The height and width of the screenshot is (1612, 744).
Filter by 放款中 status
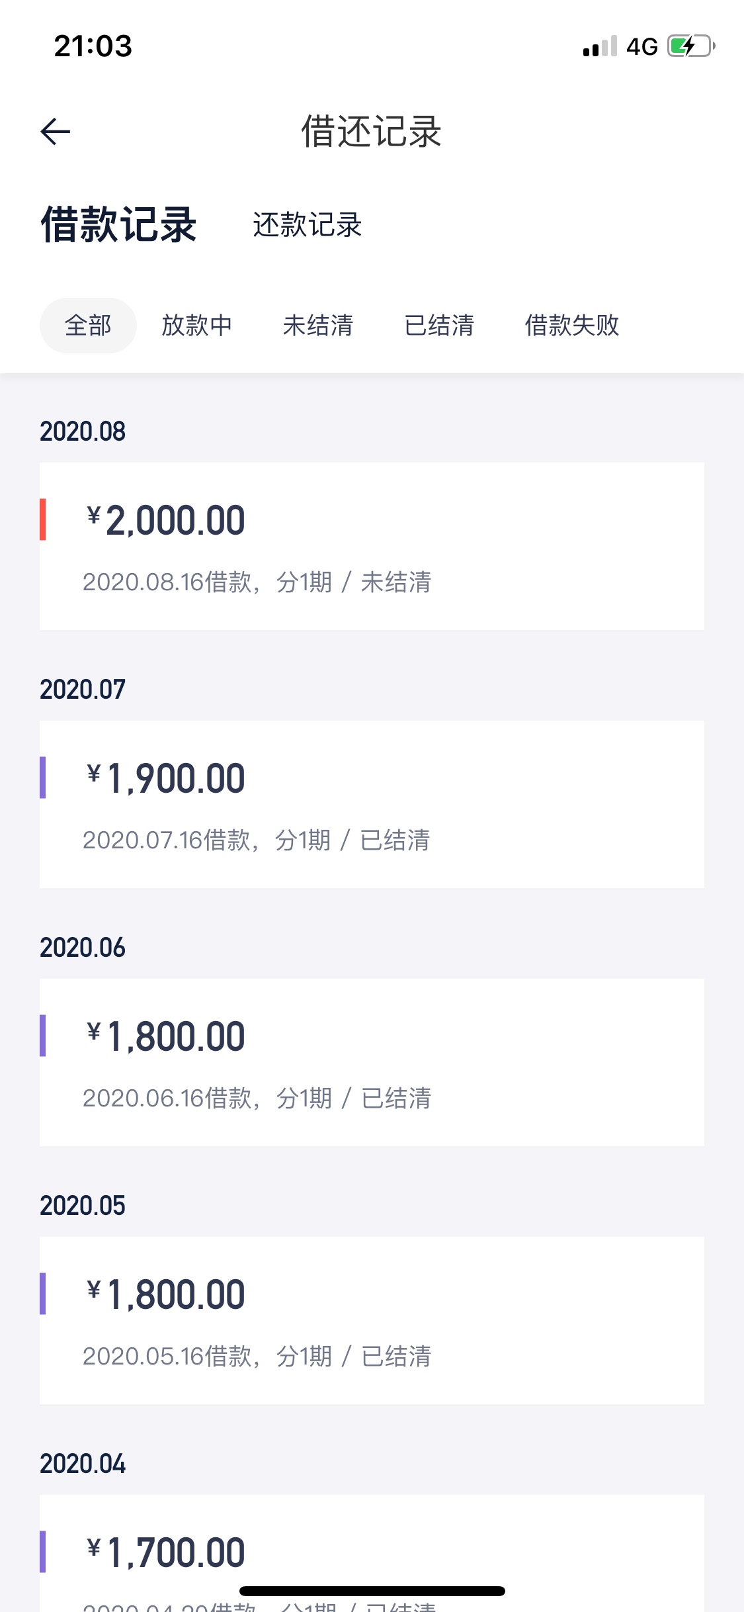point(197,326)
